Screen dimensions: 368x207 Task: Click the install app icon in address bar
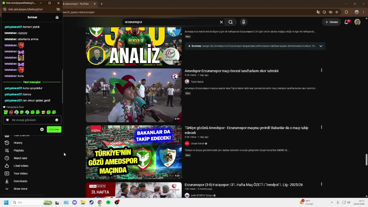(324, 12)
